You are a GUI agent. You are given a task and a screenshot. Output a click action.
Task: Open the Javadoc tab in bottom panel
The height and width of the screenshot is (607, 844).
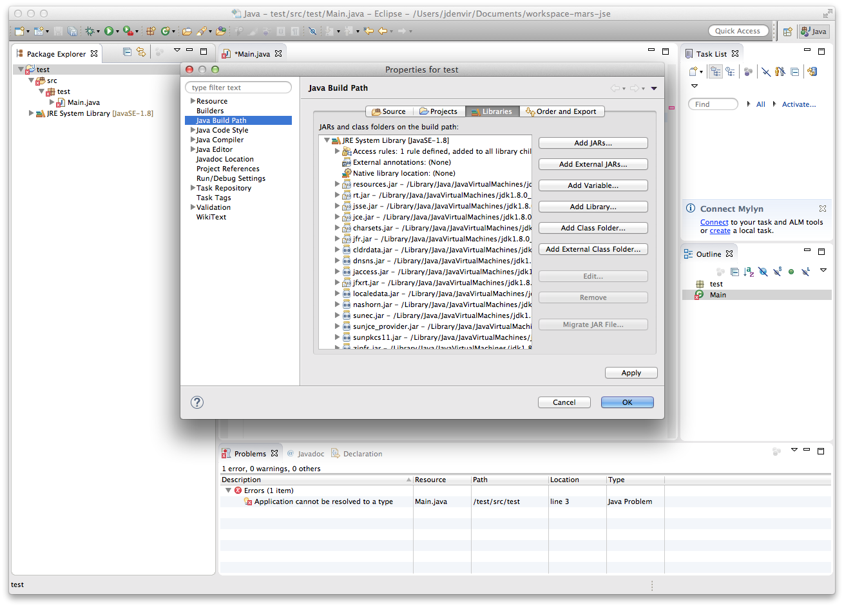point(305,454)
